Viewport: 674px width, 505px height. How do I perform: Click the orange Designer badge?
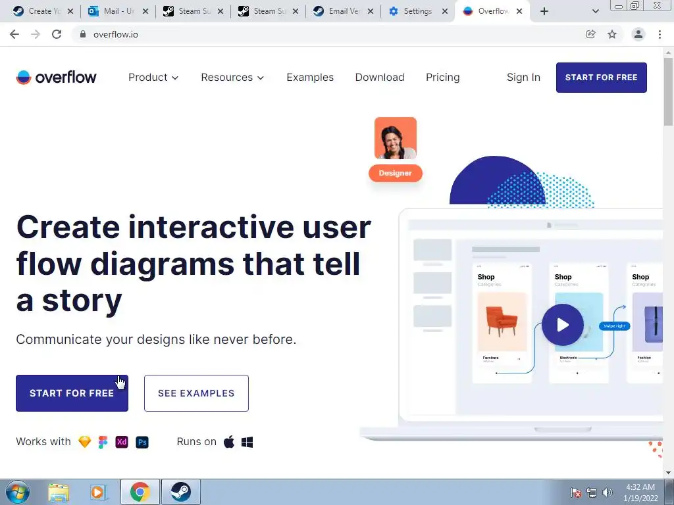pos(396,173)
